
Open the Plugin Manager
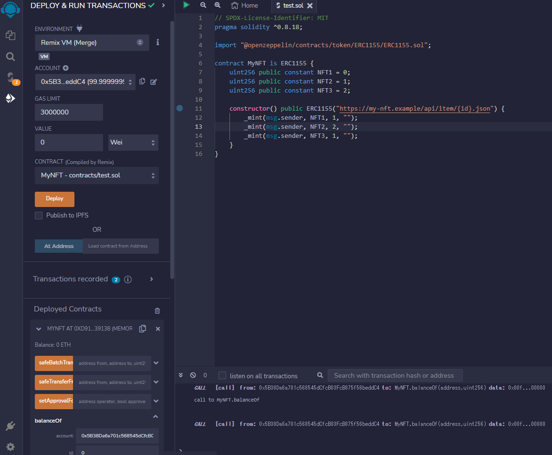(10, 425)
